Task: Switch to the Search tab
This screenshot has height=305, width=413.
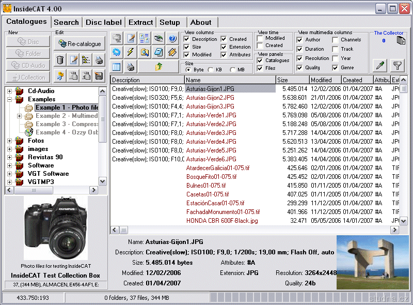Action: click(66, 22)
